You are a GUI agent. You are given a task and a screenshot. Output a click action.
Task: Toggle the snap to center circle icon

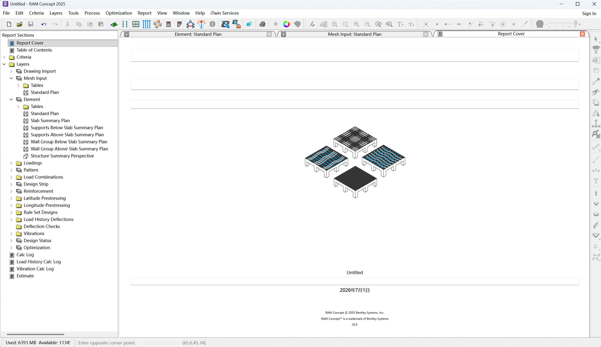(x=503, y=24)
